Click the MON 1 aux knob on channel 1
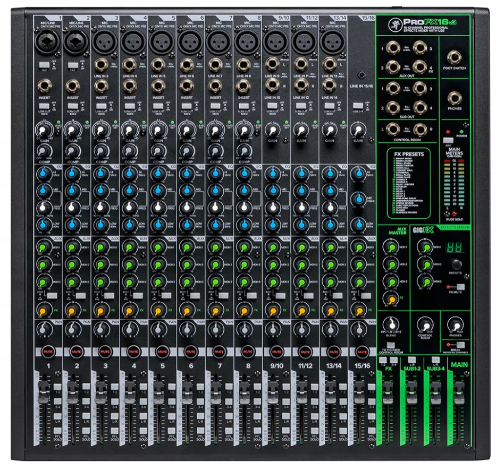The image size is (496, 470). [44, 247]
